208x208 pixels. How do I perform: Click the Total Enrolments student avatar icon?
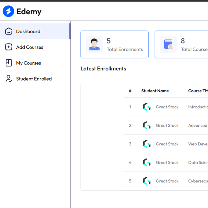coord(94,44)
